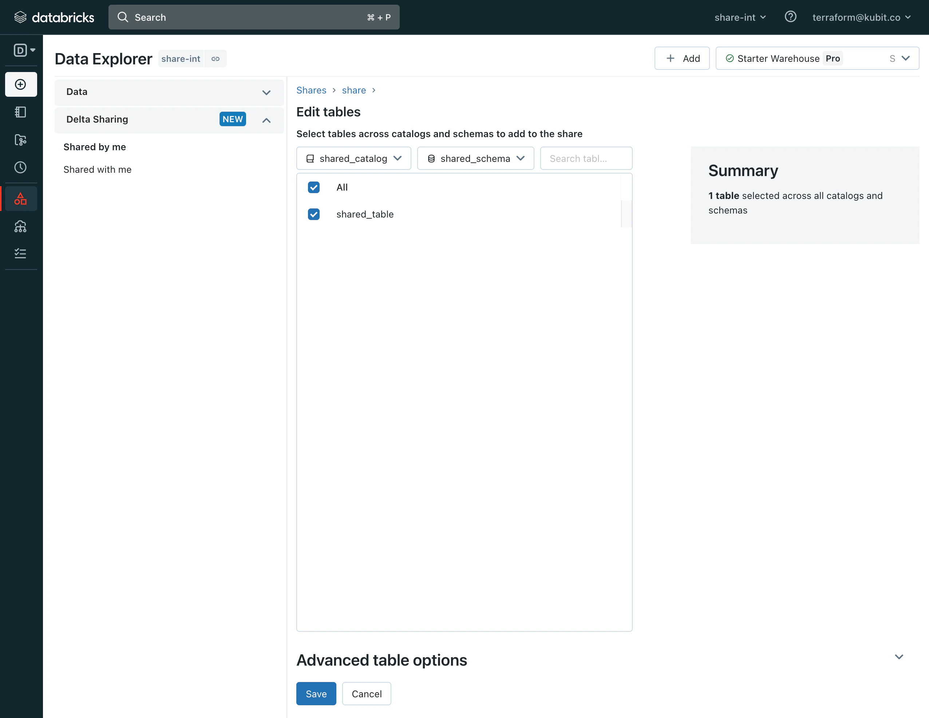Click the databricks logo
The width and height of the screenshot is (929, 718).
coord(55,17)
